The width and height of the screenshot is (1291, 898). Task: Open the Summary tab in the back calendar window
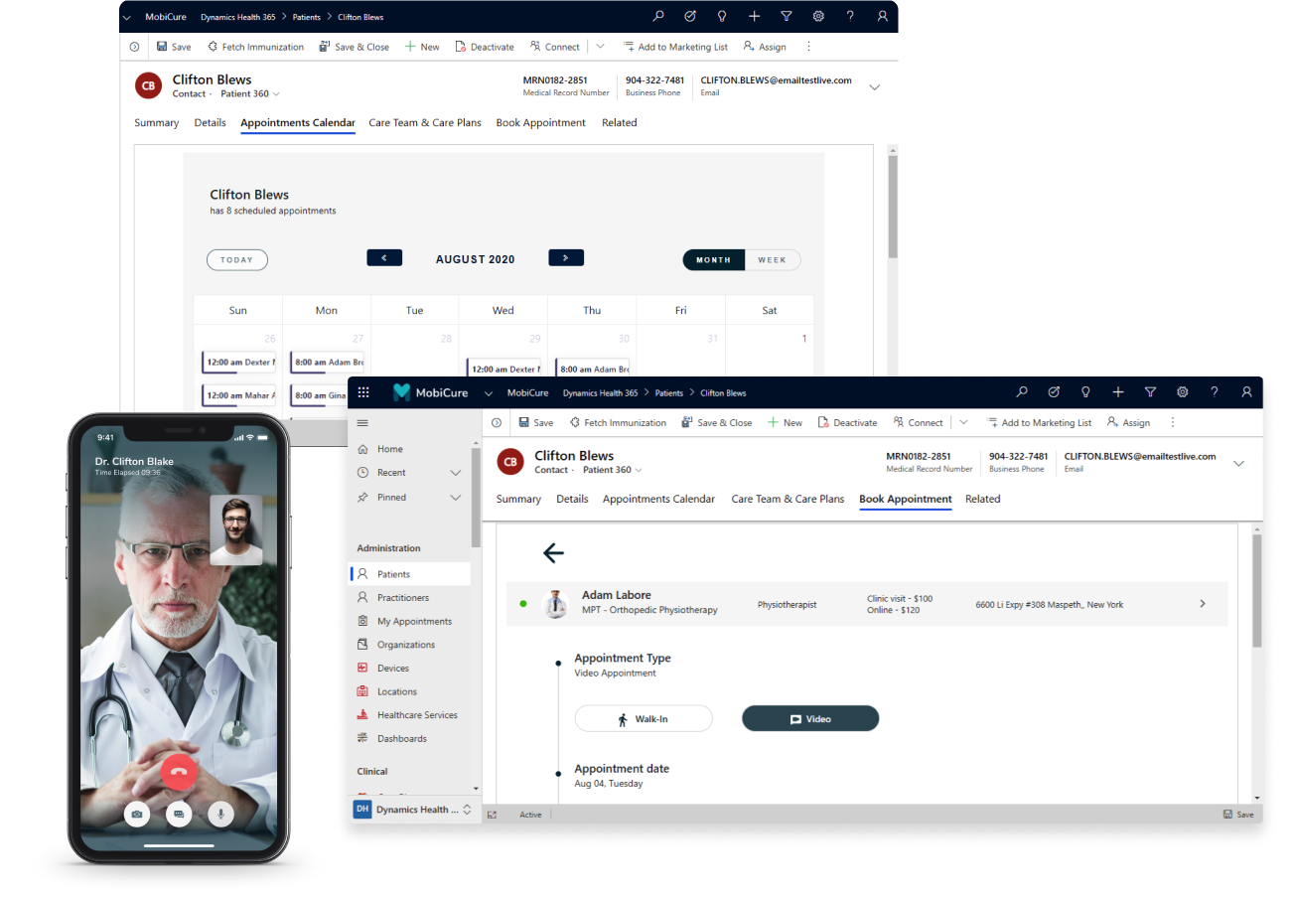pos(157,123)
